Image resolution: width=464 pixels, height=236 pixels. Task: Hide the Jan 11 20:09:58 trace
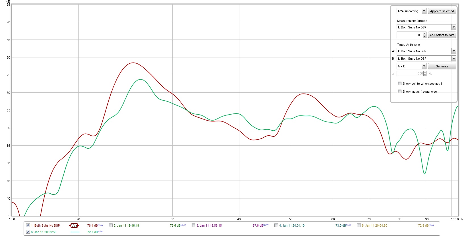28,232
